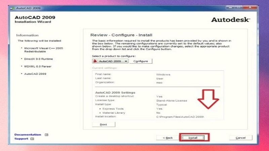Click the Autodesk logo in the header

pos(230,20)
